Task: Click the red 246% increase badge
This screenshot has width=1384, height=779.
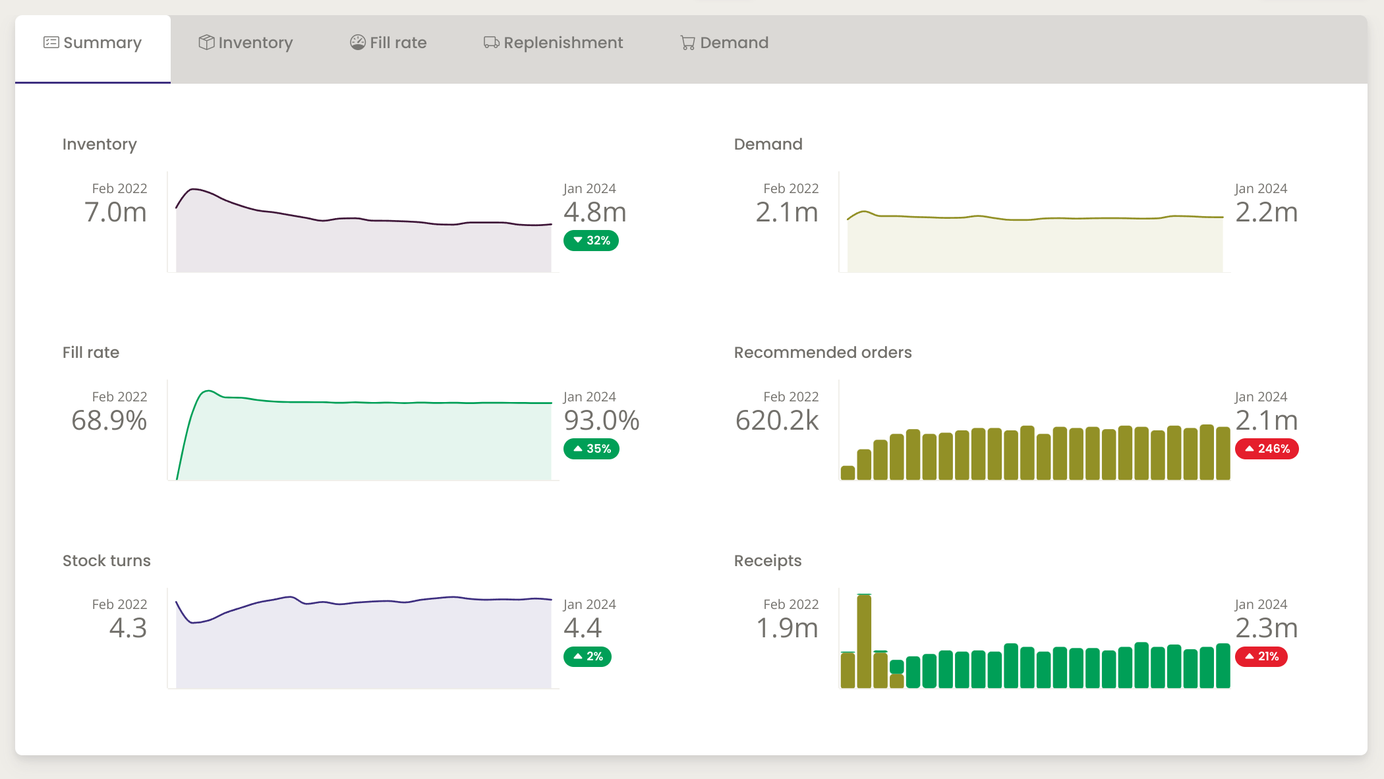Action: tap(1266, 449)
